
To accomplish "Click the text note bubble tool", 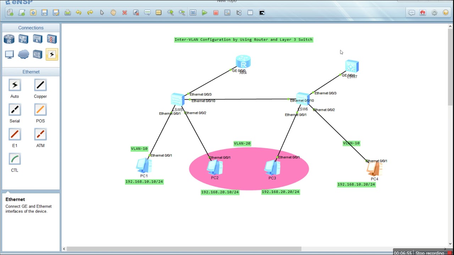I will (x=147, y=13).
